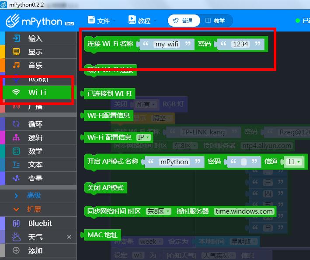The image size is (310, 260).
Task: Click the empty AP password field
Action: tap(244, 162)
